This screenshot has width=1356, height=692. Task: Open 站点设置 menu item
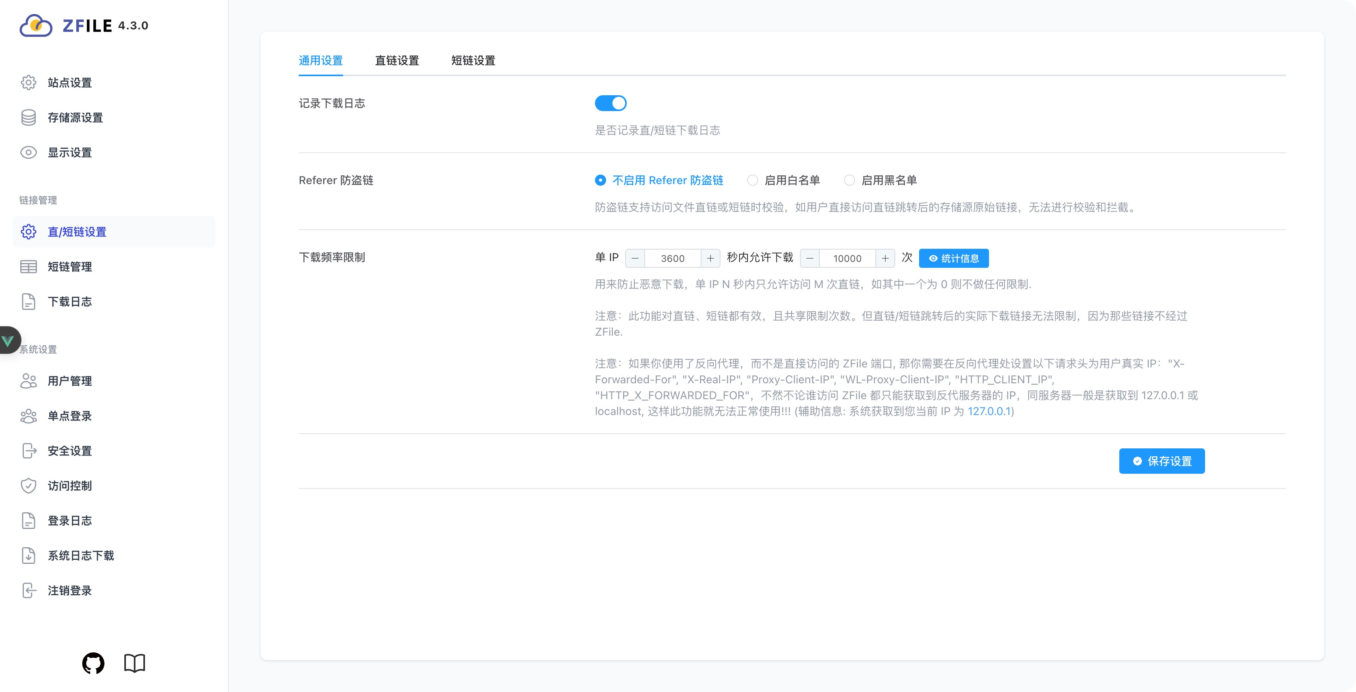click(114, 83)
